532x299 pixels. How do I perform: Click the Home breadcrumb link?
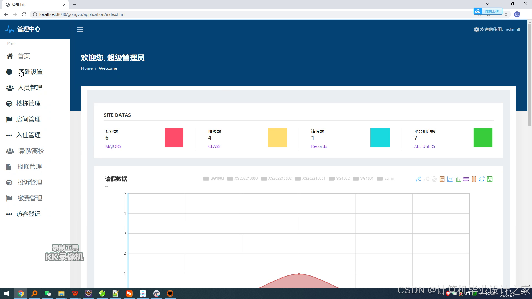87,68
